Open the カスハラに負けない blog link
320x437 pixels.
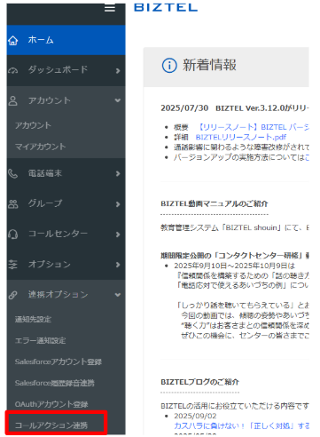pos(241,426)
